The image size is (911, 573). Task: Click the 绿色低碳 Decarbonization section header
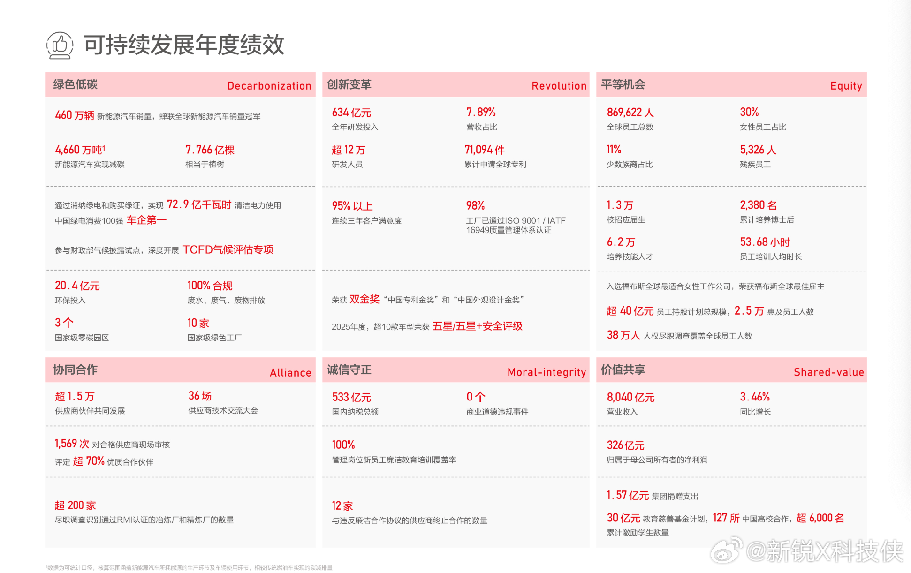(181, 85)
